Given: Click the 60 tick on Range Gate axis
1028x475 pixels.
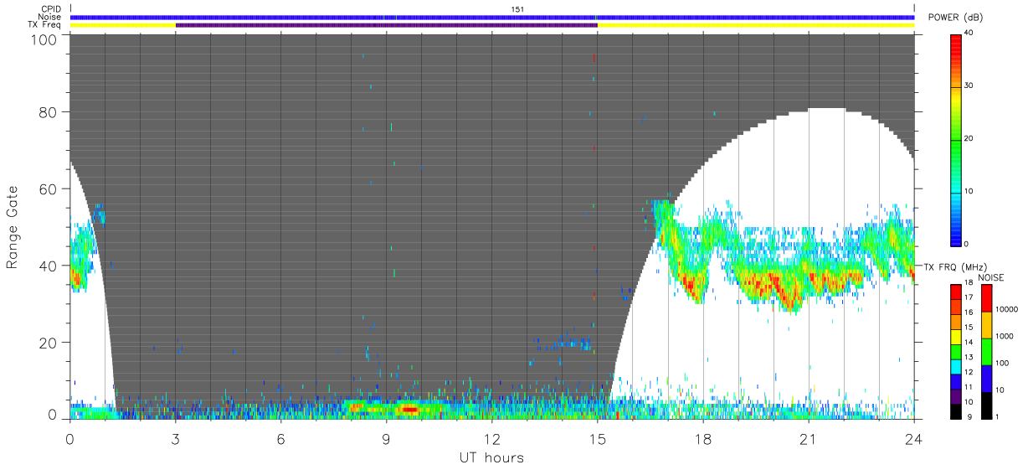Looking at the screenshot, I should pyautogui.click(x=49, y=188).
